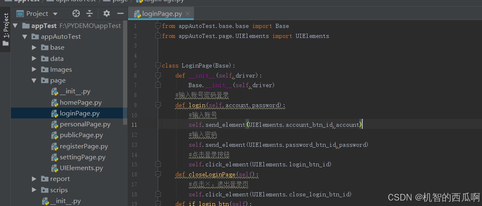Click Python file icon beside registerPage.py

55,146
